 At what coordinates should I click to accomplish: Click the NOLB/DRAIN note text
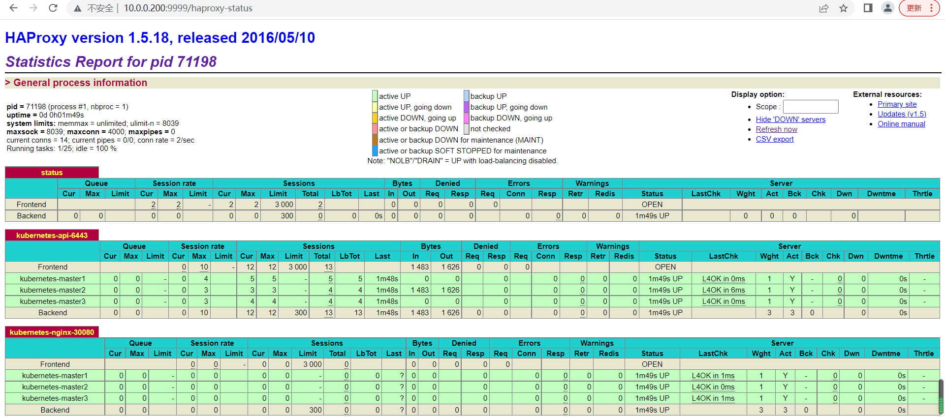tap(463, 161)
